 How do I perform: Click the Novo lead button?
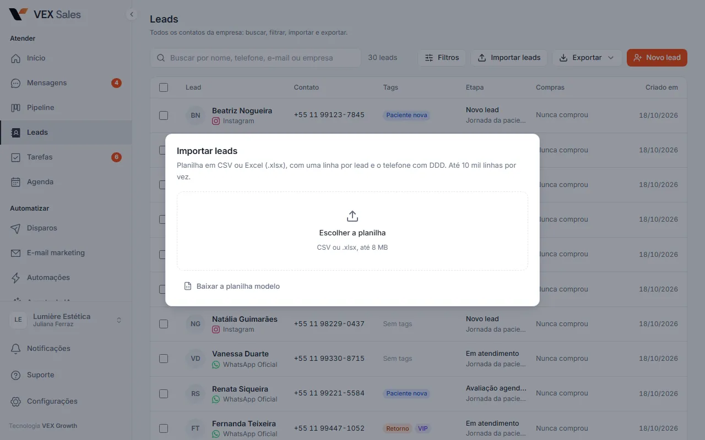tap(657, 58)
